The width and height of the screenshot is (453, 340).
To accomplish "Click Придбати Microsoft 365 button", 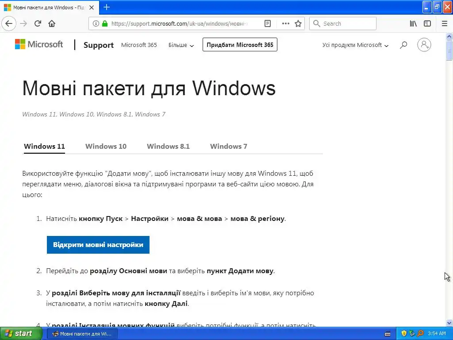I will 240,45.
